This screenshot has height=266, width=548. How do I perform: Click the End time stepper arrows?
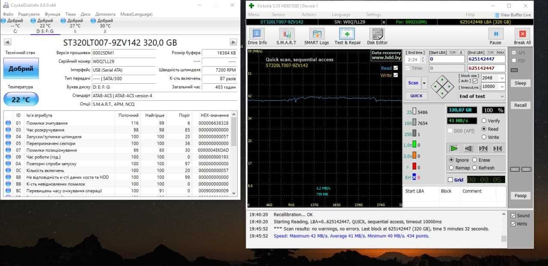(x=423, y=59)
